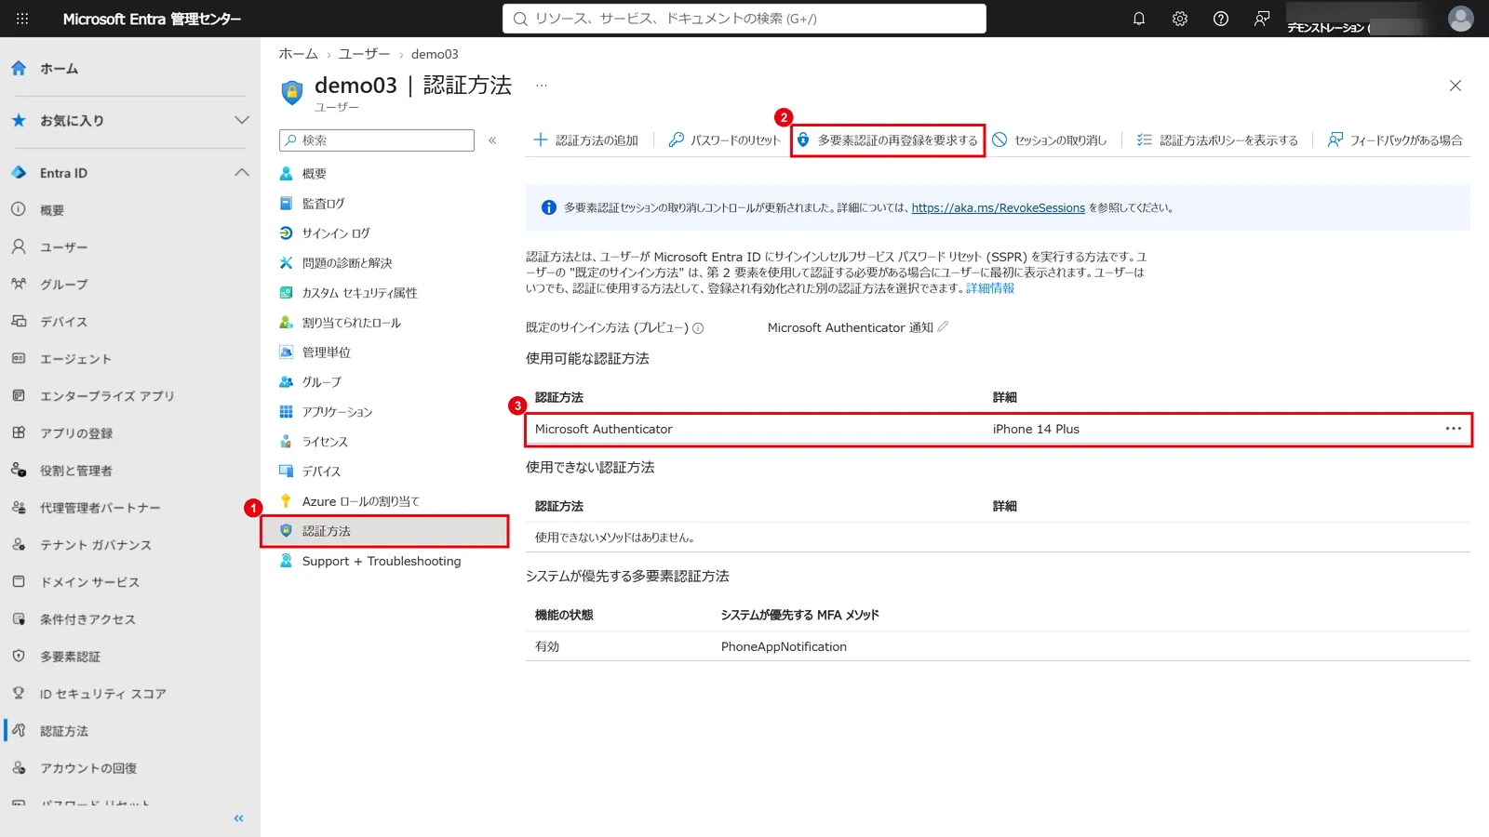Collapse Entra ID section chevron
This screenshot has height=837, width=1489.
coord(242,172)
